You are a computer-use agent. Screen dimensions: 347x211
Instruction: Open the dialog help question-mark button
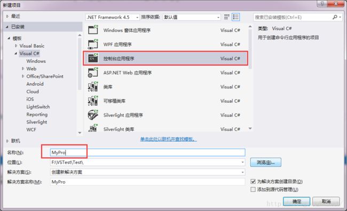click(x=322, y=4)
